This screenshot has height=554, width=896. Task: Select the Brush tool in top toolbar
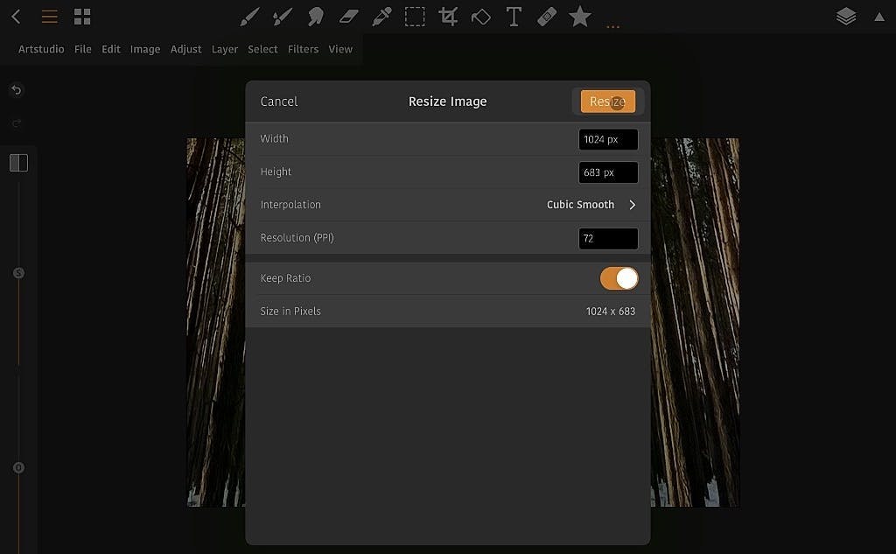point(249,17)
